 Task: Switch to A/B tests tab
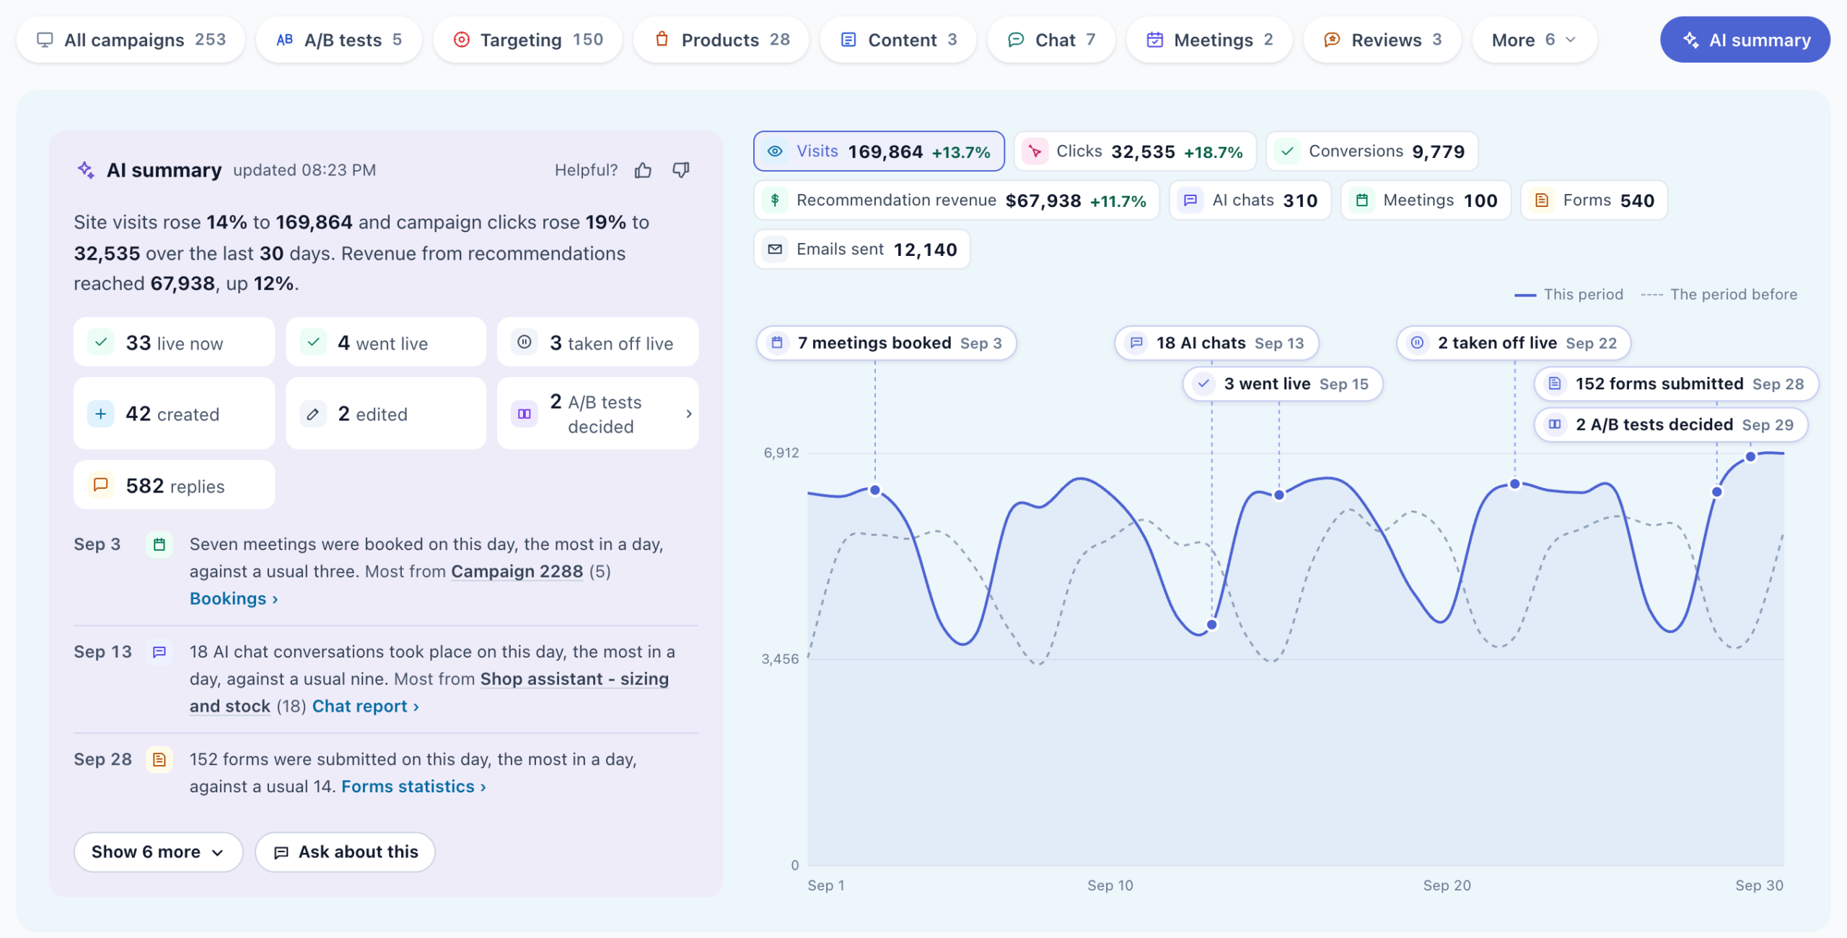point(339,40)
